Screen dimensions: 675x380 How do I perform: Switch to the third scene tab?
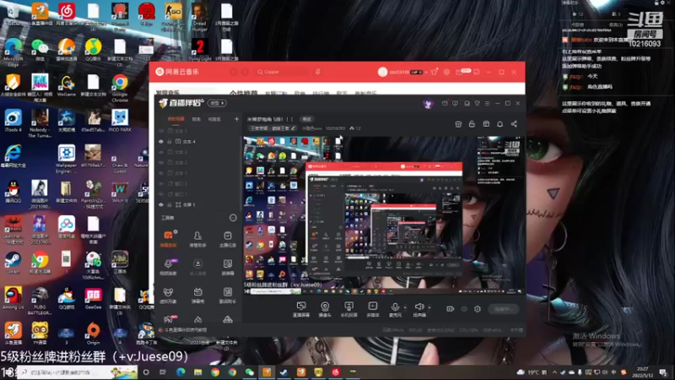[x=214, y=119]
